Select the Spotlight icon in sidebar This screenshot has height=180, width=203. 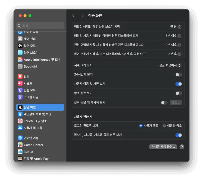point(20,66)
